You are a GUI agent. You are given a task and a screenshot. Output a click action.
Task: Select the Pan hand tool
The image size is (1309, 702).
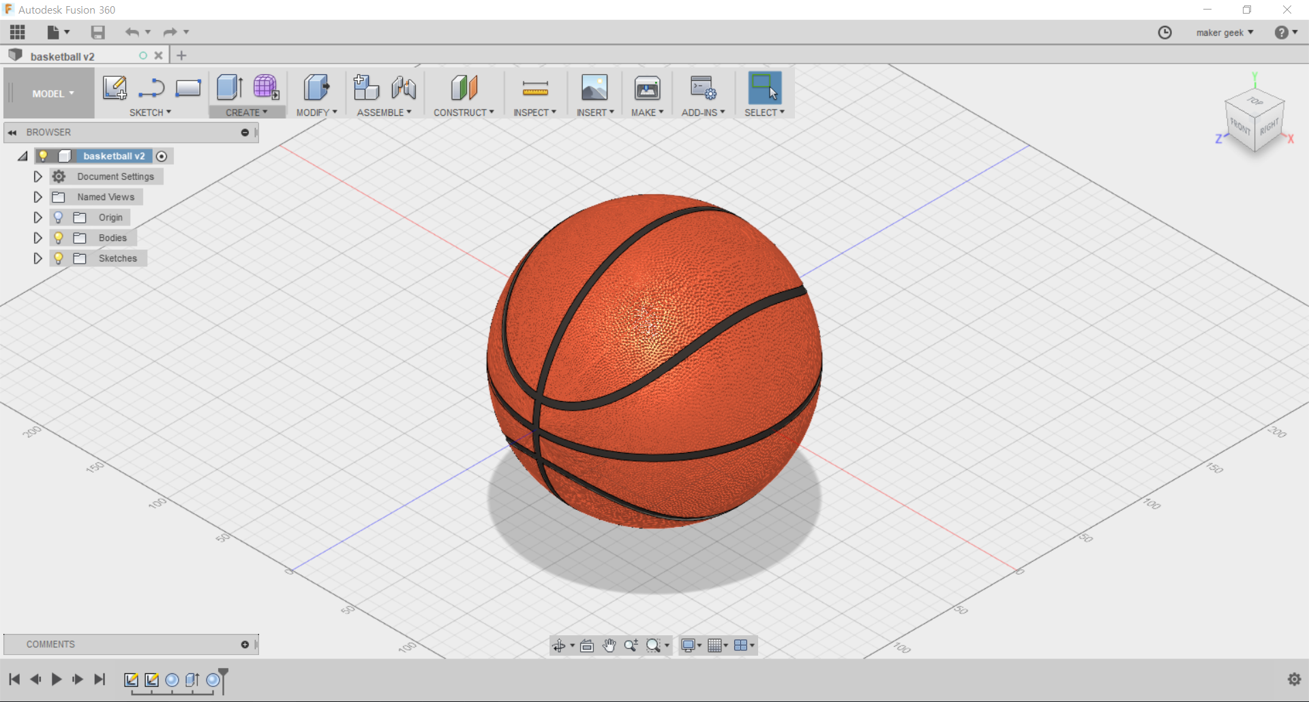[x=610, y=645]
